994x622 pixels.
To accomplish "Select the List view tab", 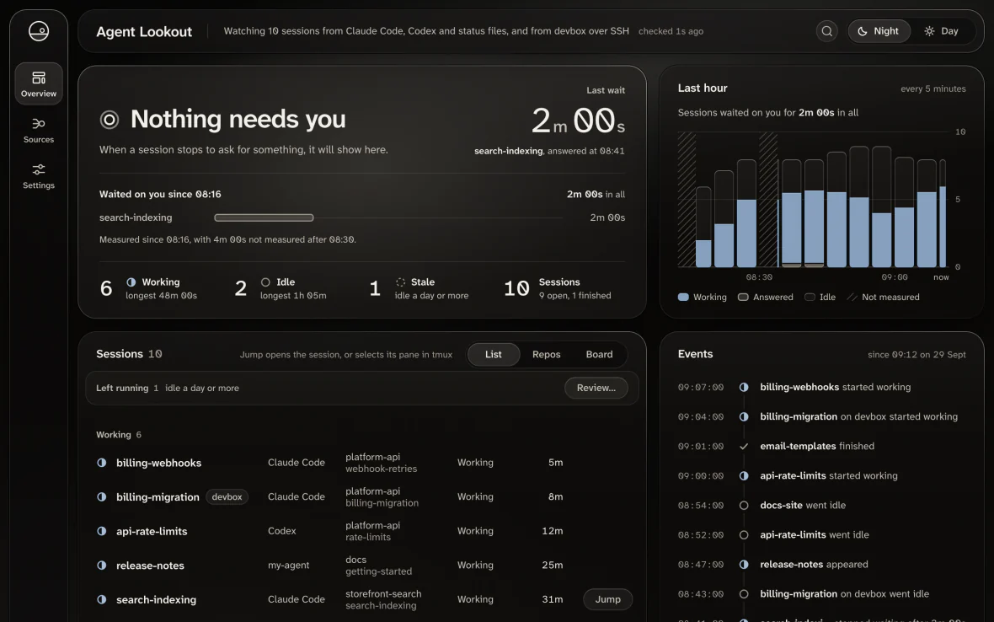I will [x=493, y=355].
